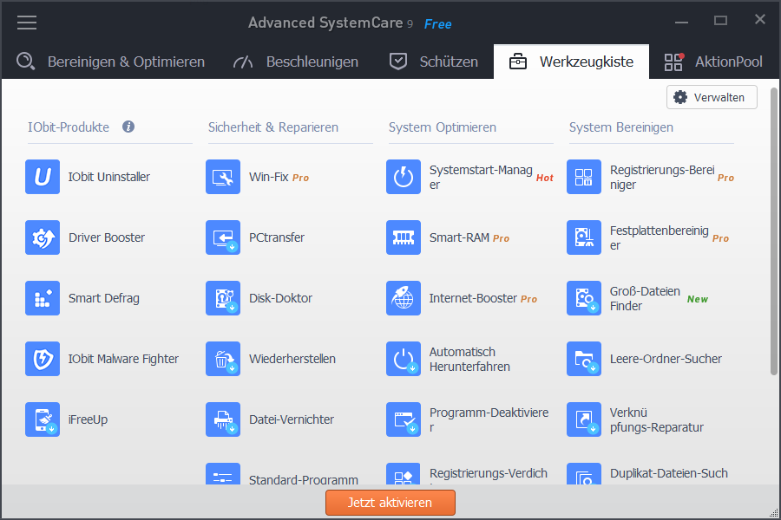Open the Smart Defrag icon
The height and width of the screenshot is (520, 781).
pyautogui.click(x=43, y=298)
